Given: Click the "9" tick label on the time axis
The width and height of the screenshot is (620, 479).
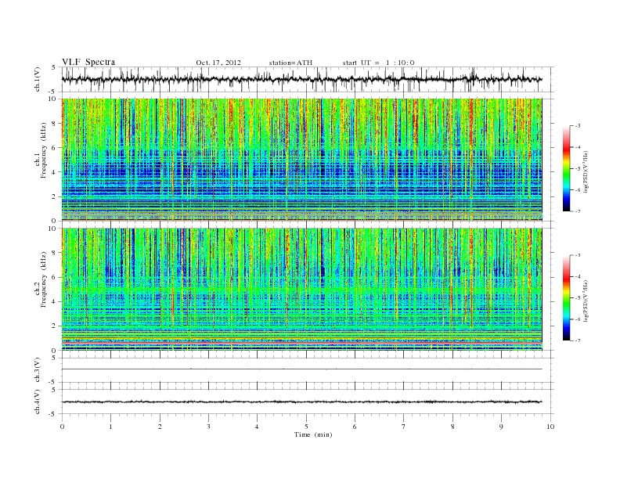Looking at the screenshot, I should click(501, 427).
